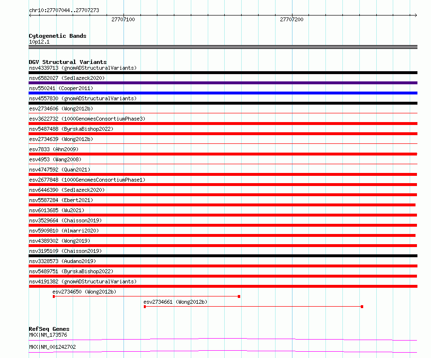Open nsv5909810 (Almarri2020) variant

[x=64, y=231]
